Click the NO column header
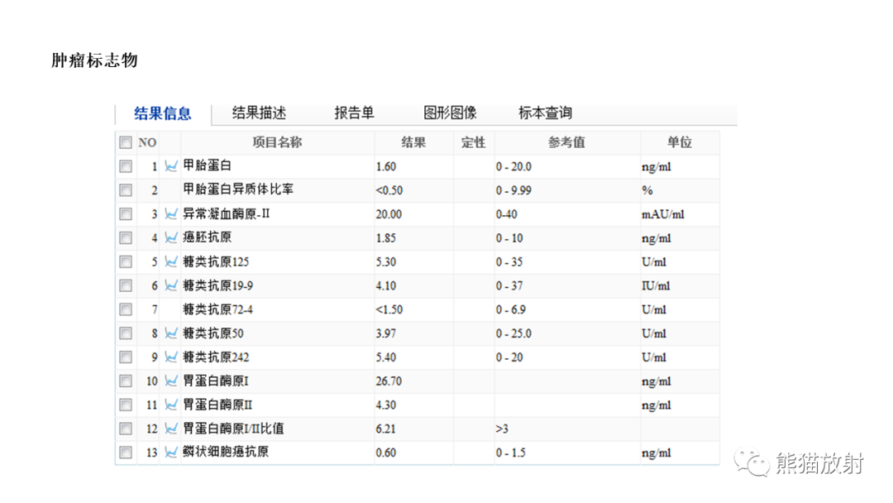Image resolution: width=893 pixels, height=503 pixels. point(147,143)
